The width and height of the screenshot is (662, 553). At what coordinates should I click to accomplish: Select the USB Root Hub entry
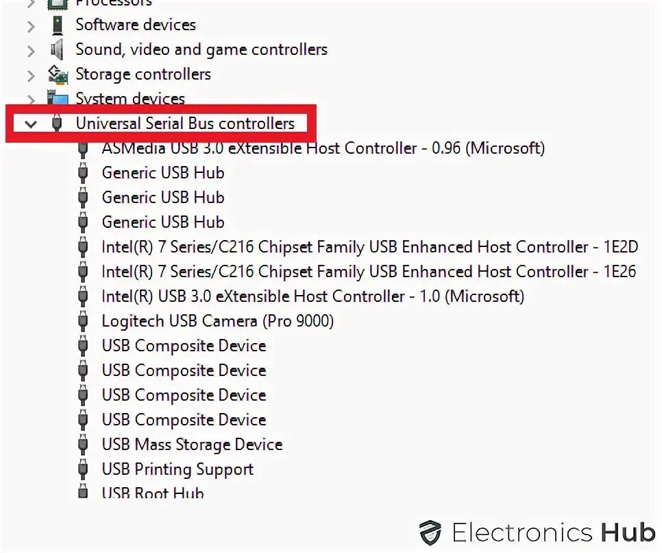pos(153,493)
